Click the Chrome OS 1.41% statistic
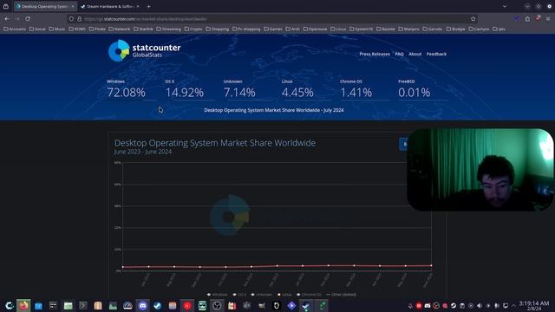 tap(356, 88)
